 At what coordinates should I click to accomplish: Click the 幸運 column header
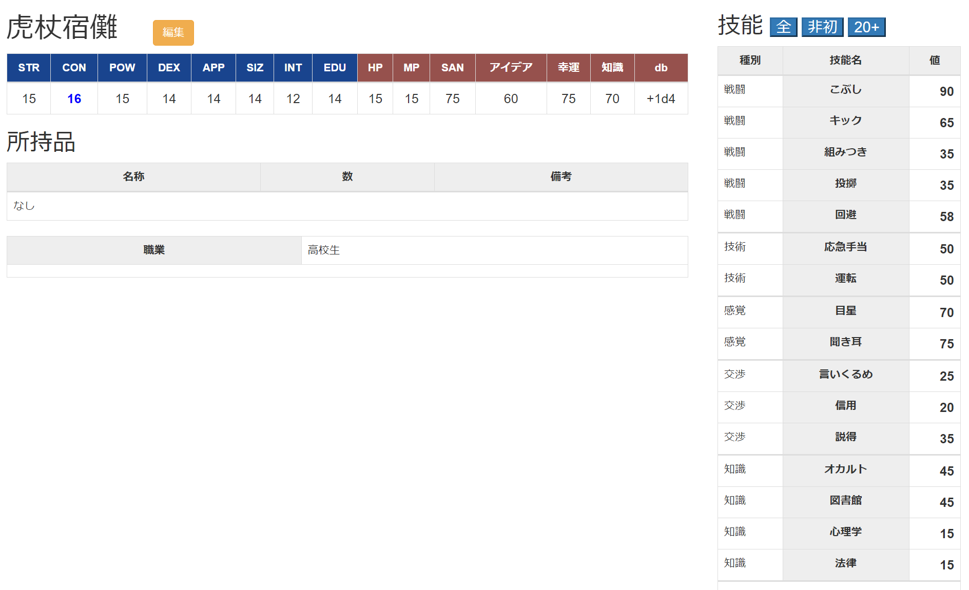click(568, 68)
